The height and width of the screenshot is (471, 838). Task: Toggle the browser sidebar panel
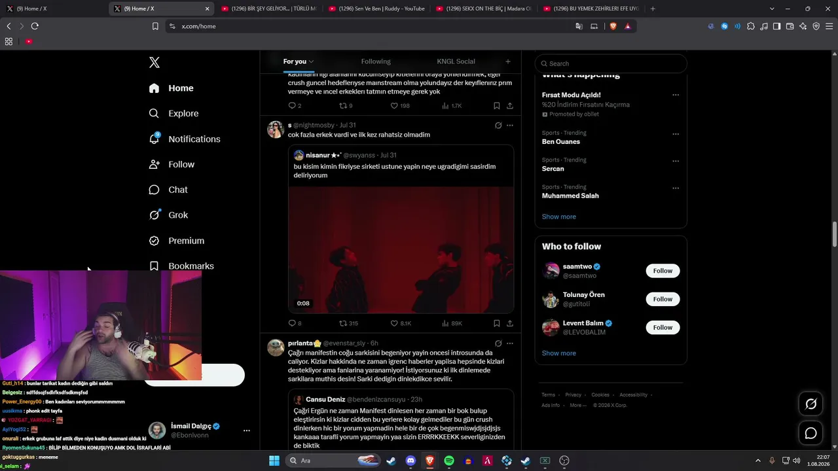coord(776,26)
